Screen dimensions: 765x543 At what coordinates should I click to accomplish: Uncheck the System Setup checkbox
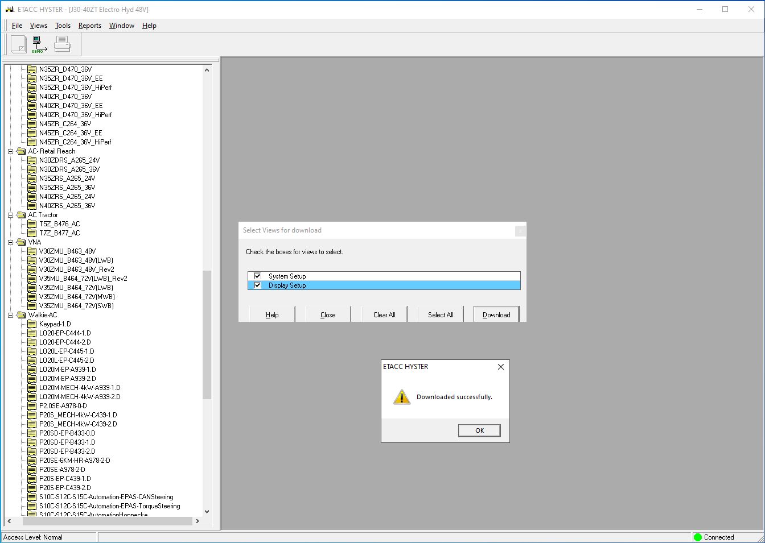coord(257,276)
